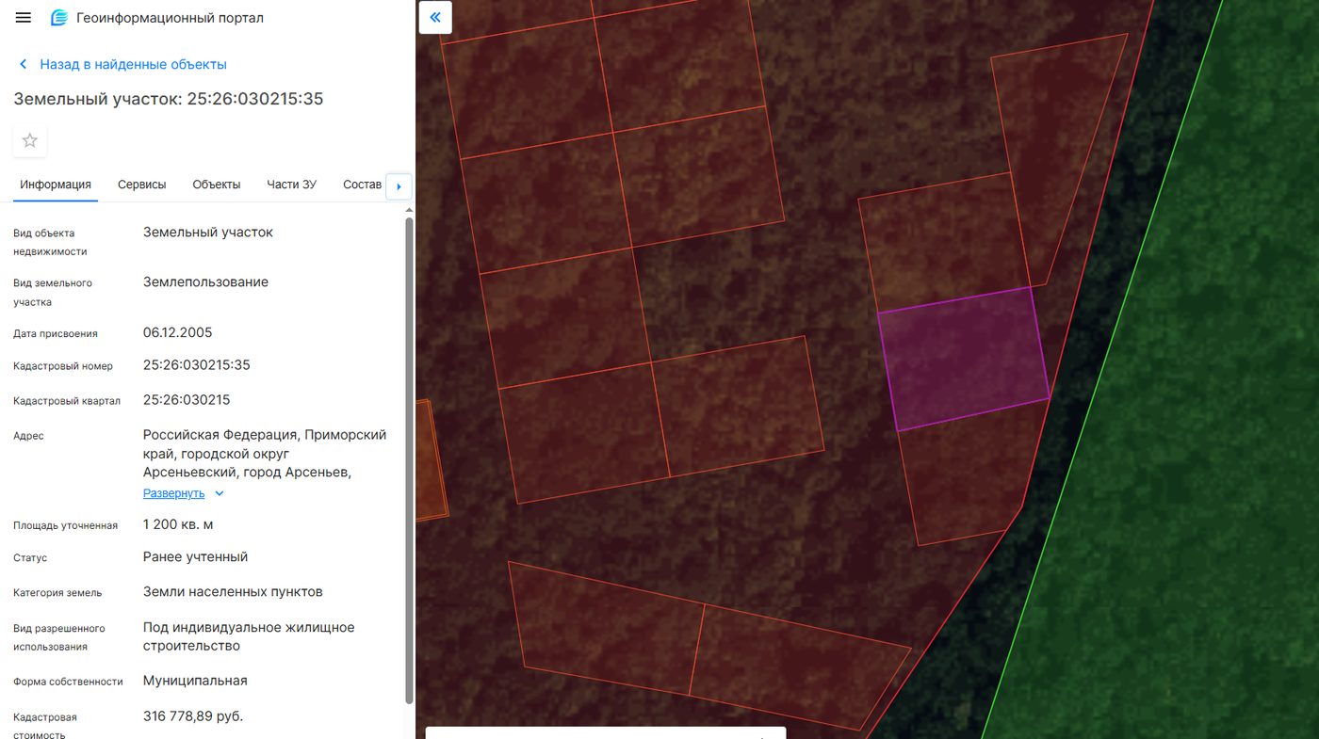Select the Информация tab
This screenshot has height=739, width=1319.
[56, 185]
